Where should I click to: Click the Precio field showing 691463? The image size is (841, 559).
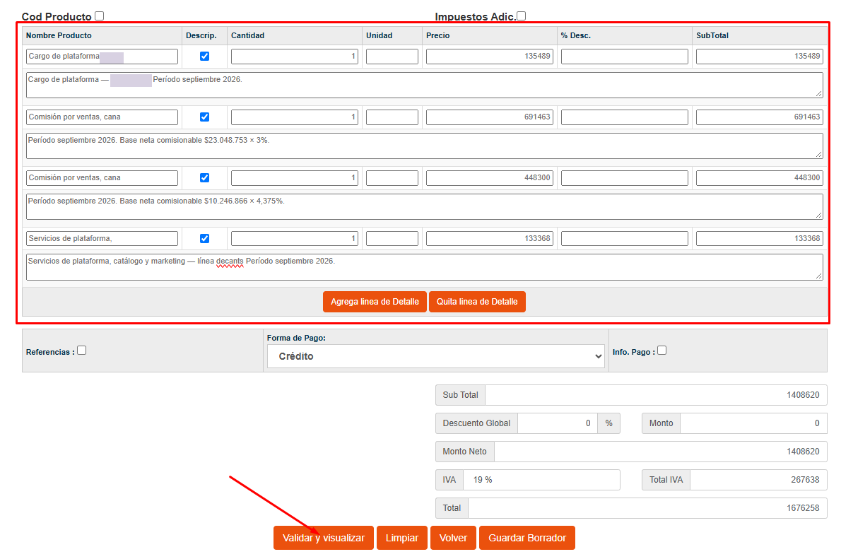coord(490,117)
